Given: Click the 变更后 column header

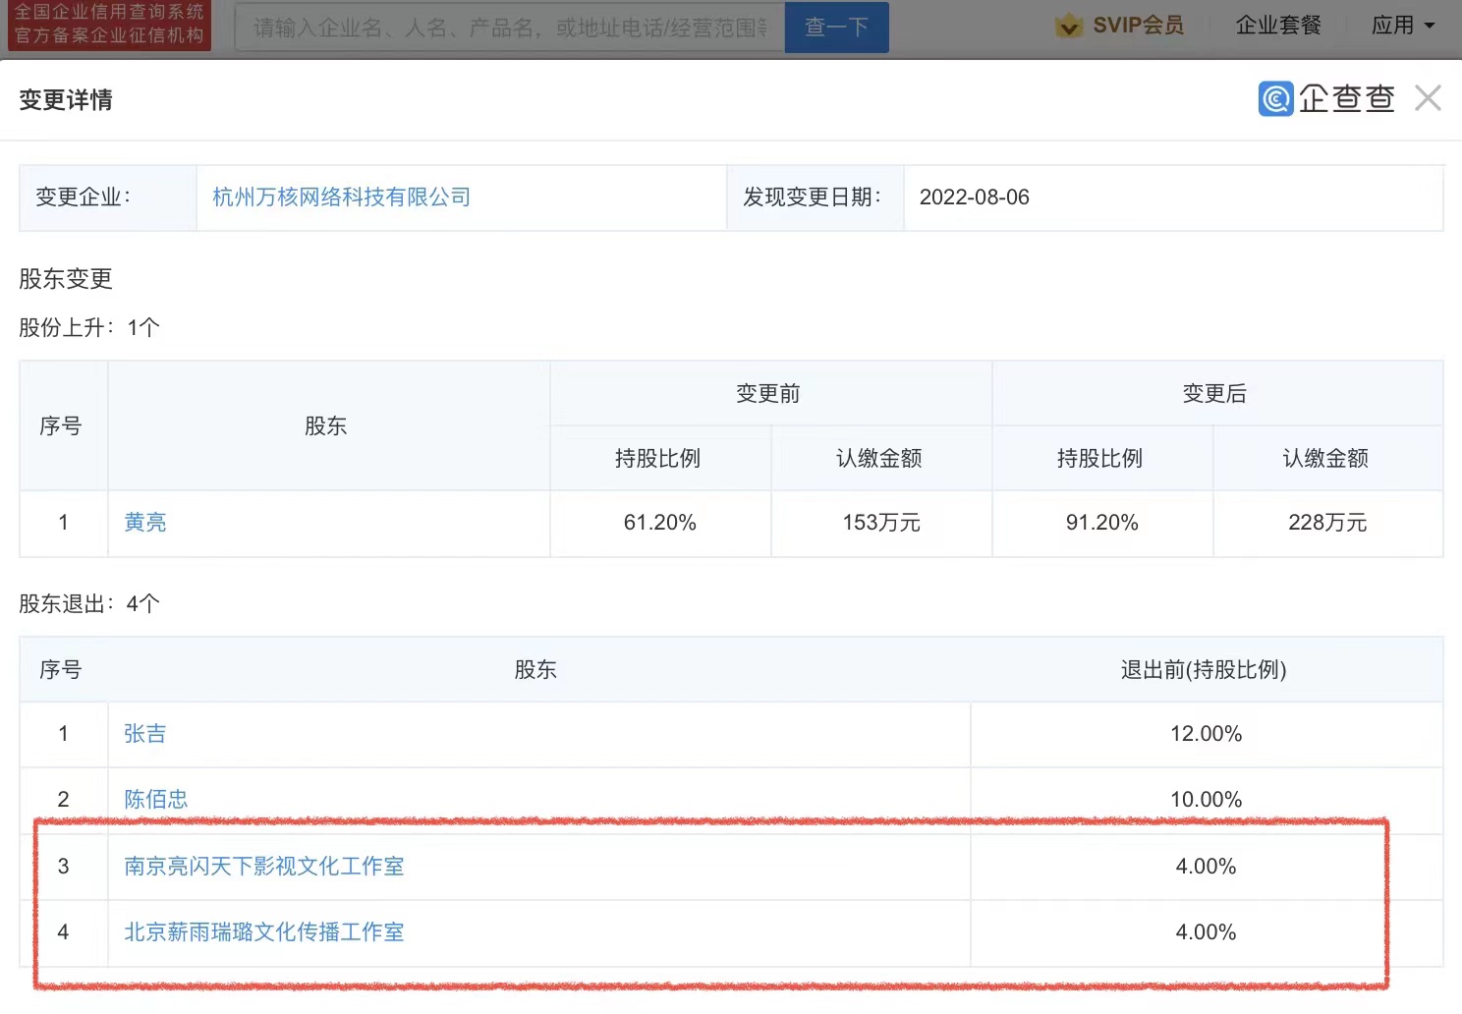Looking at the screenshot, I should click(x=1214, y=394).
